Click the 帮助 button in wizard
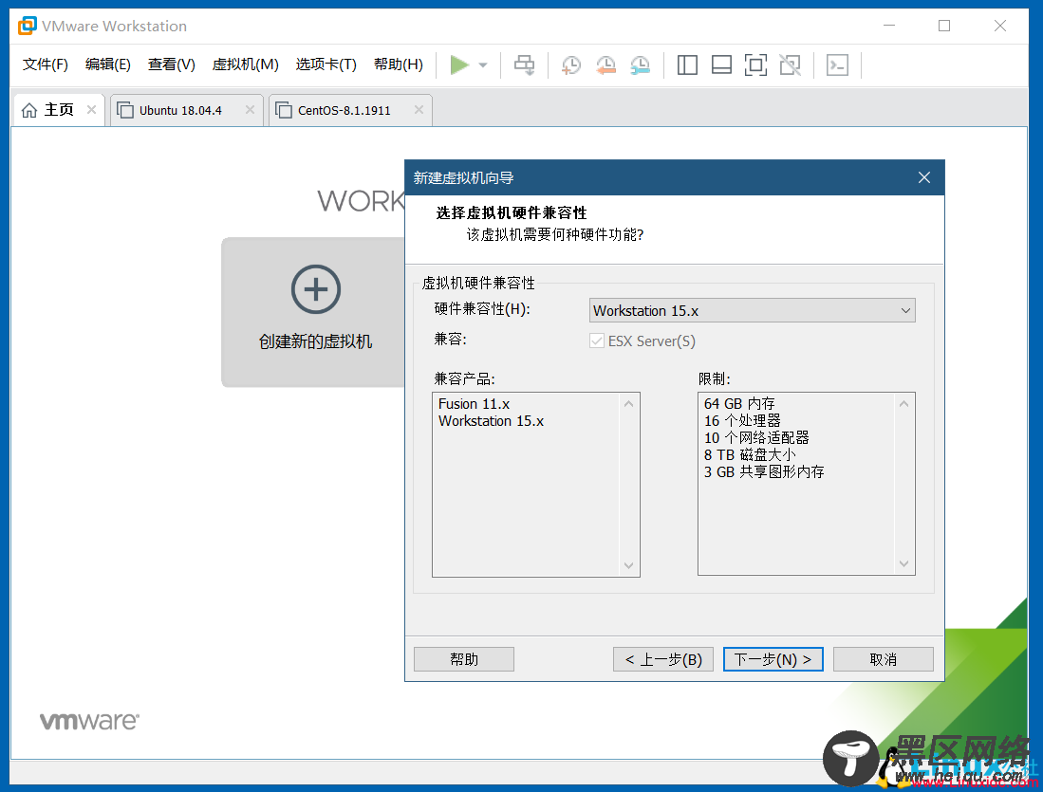The height and width of the screenshot is (792, 1043). point(464,659)
